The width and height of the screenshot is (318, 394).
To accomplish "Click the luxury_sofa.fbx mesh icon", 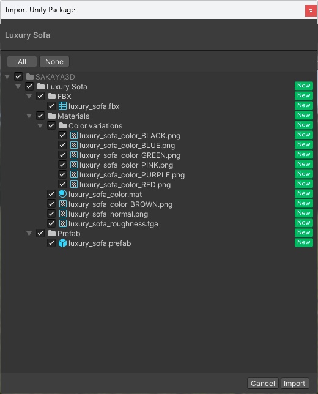I will (x=62, y=106).
